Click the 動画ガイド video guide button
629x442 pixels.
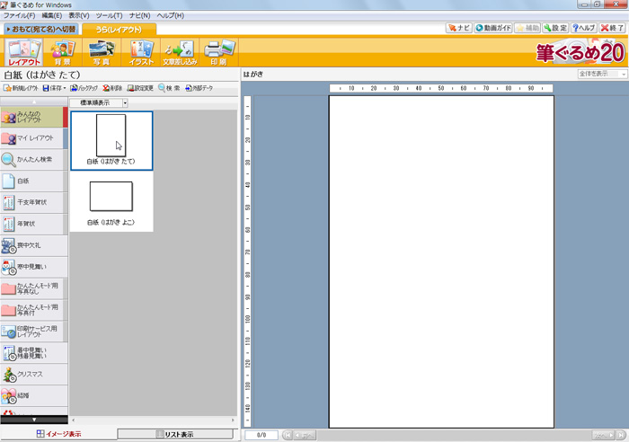pos(493,28)
